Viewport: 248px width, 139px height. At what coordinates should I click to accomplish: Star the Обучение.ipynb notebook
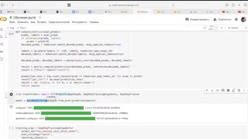(x=40, y=17)
